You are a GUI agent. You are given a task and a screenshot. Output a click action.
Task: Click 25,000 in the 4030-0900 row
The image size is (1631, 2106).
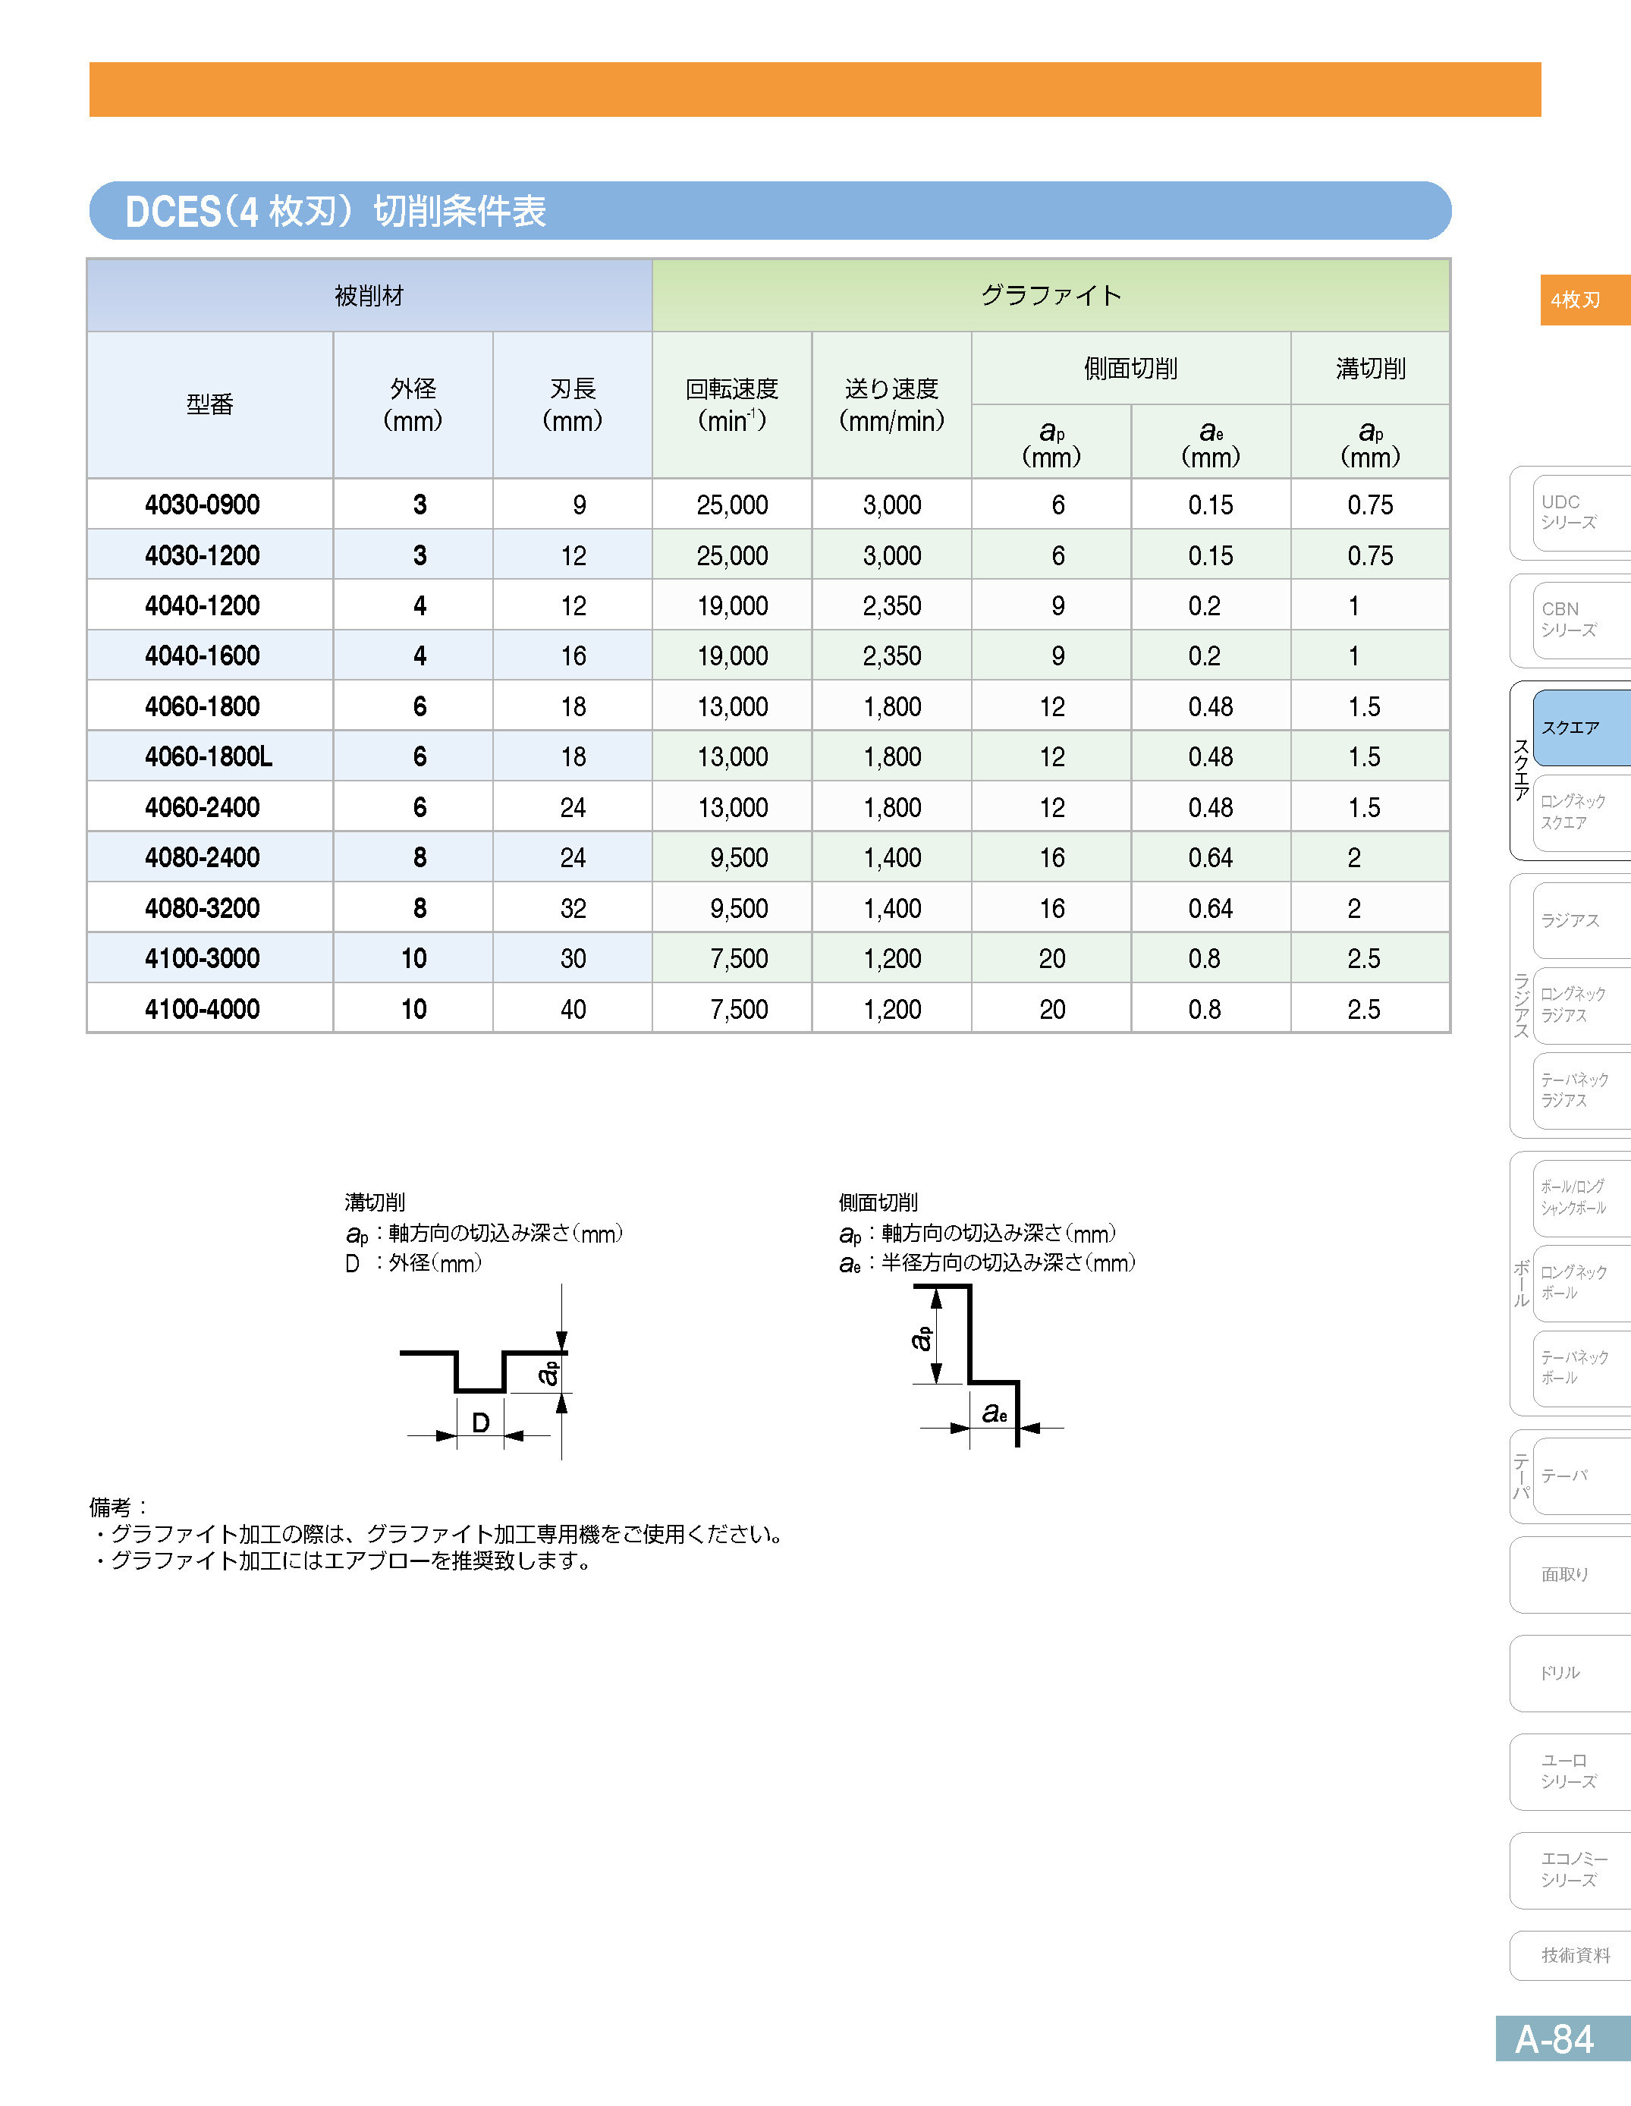point(733,505)
